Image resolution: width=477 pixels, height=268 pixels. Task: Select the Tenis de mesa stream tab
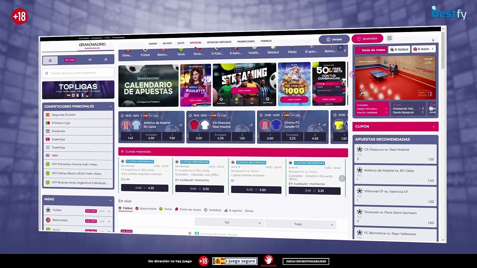[x=371, y=50]
